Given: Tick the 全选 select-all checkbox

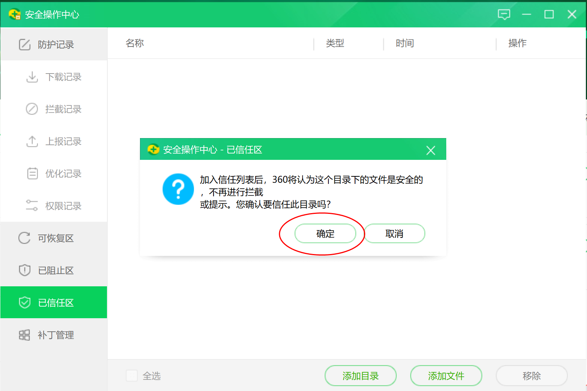Looking at the screenshot, I should point(132,376).
